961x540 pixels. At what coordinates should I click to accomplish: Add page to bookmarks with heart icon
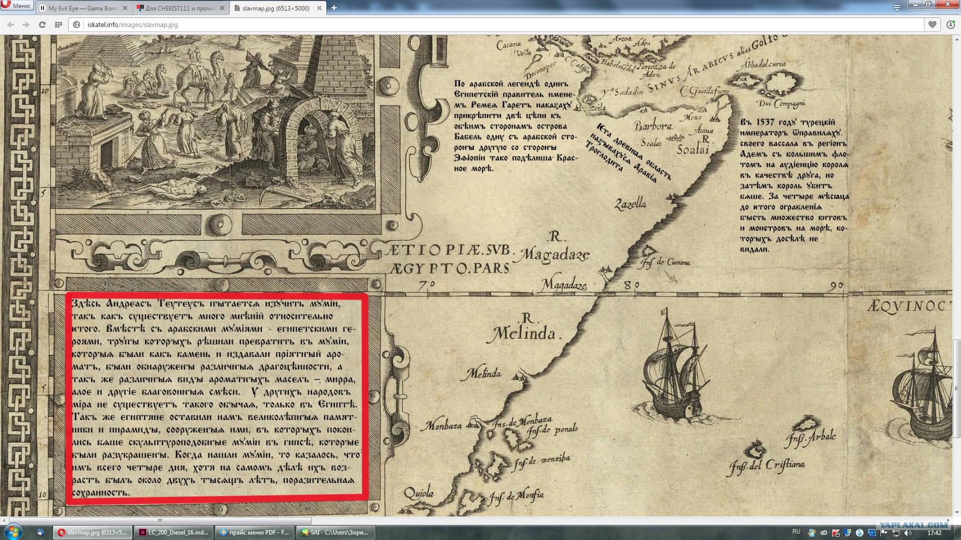click(932, 24)
